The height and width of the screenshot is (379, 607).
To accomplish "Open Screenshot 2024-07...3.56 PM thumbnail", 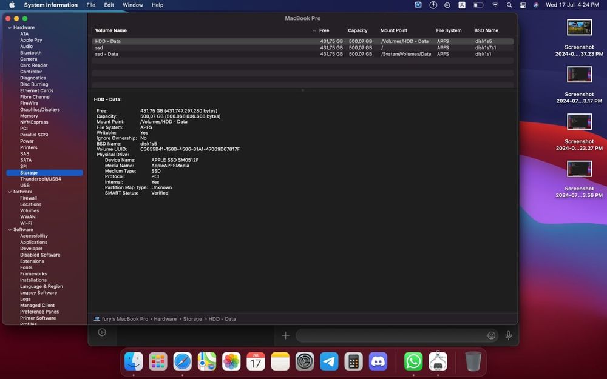I will point(579,169).
